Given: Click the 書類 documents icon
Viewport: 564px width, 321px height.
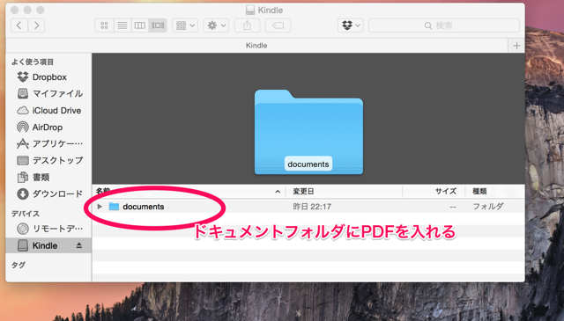Looking at the screenshot, I should click(x=23, y=177).
